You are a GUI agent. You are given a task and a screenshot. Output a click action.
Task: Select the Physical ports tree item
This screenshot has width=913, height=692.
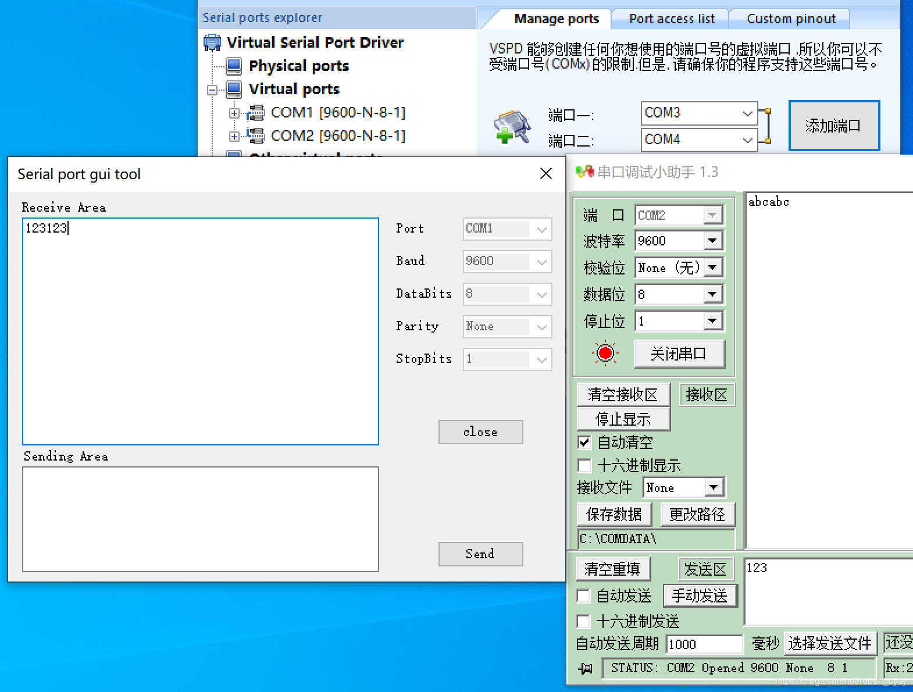pyautogui.click(x=299, y=66)
